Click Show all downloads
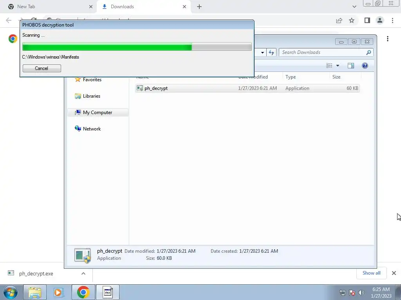The width and height of the screenshot is (401, 300). pos(371,273)
